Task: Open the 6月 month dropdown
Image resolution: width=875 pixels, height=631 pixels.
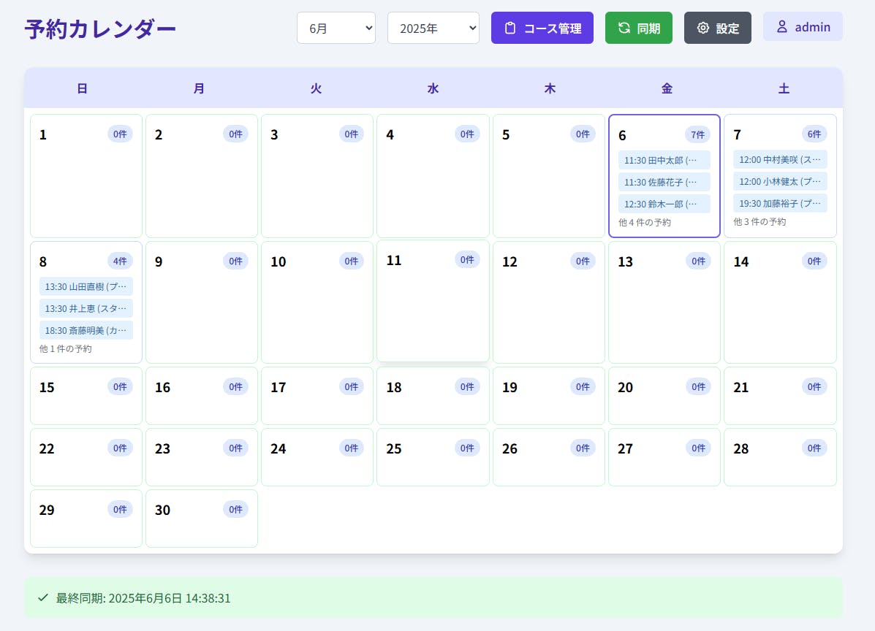Action: pos(336,28)
